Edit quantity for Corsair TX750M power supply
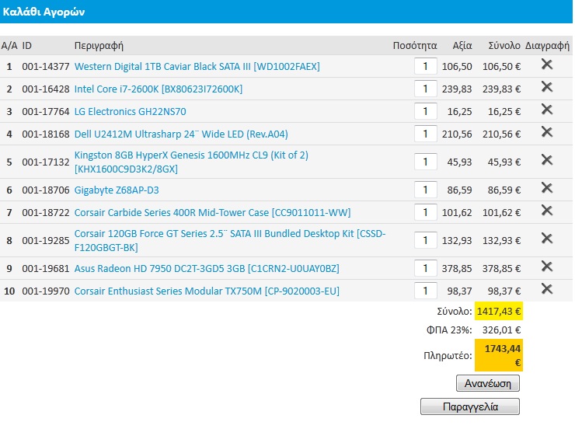This screenshot has width=575, height=429. pyautogui.click(x=425, y=291)
